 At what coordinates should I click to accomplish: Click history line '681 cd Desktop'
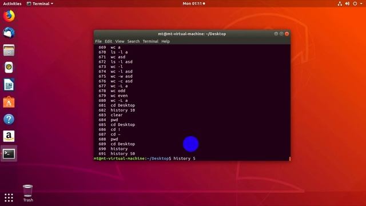point(117,105)
